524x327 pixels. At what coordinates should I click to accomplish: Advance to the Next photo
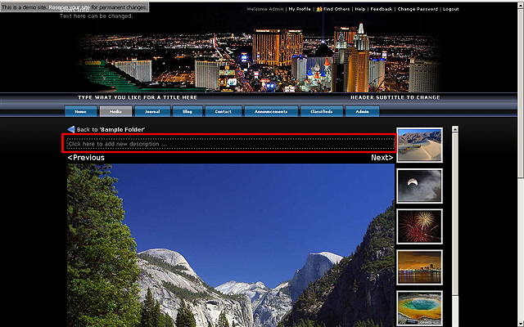coord(382,158)
